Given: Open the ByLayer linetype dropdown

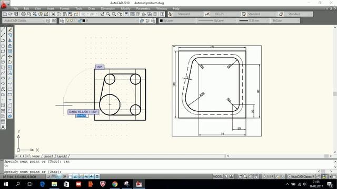Looking at the screenshot, I should (x=216, y=20).
